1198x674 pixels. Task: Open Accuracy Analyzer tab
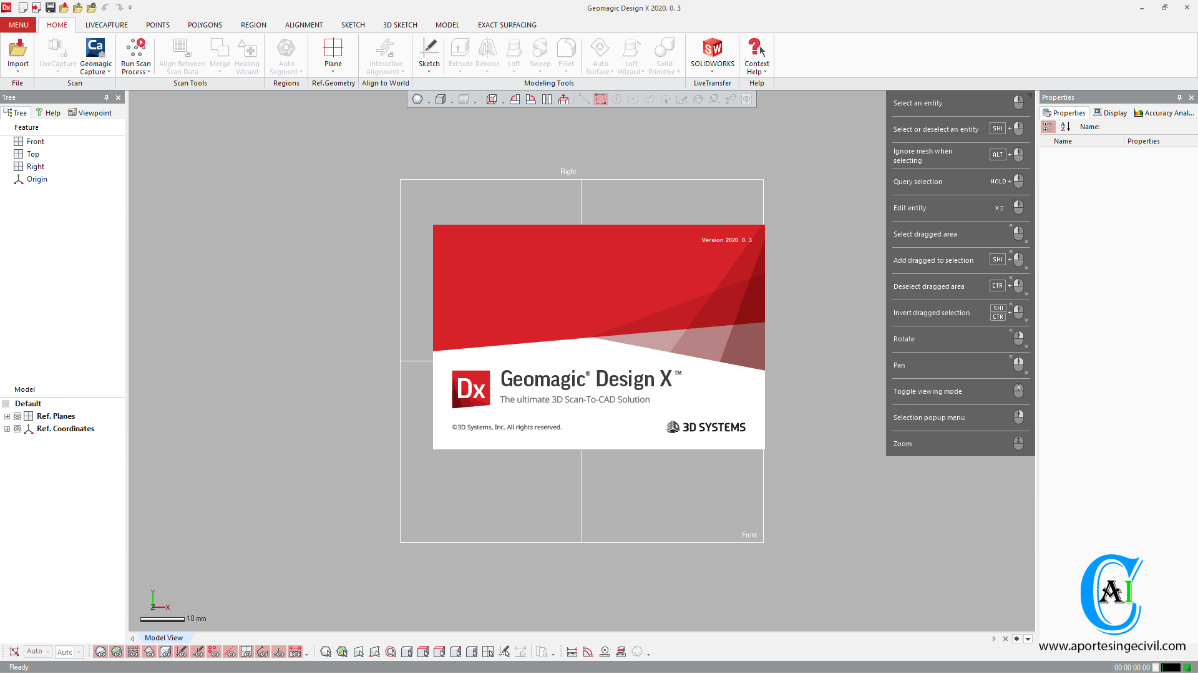click(1164, 113)
